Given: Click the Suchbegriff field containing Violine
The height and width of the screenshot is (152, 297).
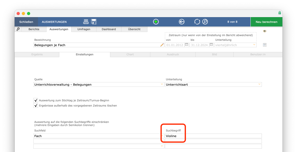Looking at the screenshot, I should tap(213, 136).
